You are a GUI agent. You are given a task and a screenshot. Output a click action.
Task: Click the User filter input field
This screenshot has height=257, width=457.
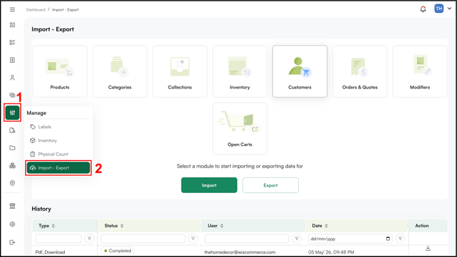point(246,239)
